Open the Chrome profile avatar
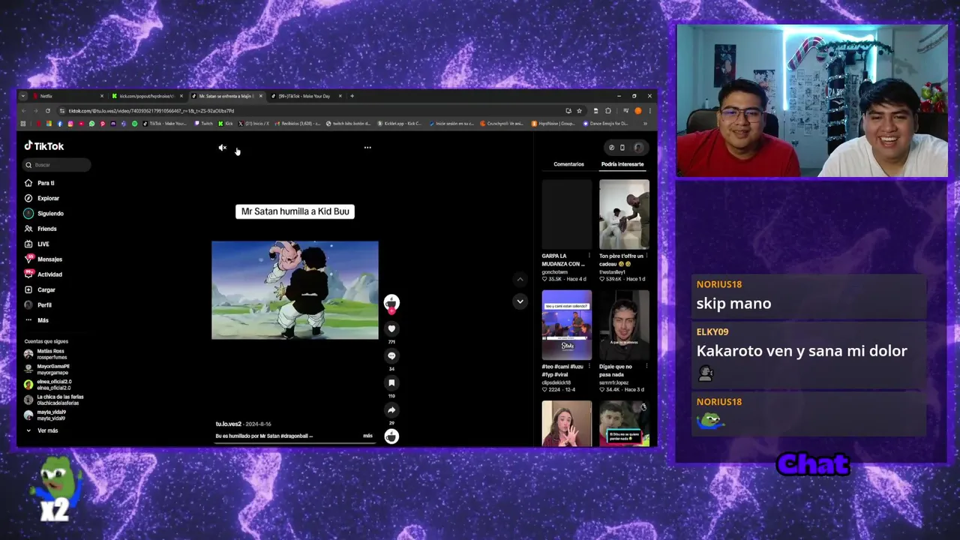The image size is (960, 540). click(638, 111)
